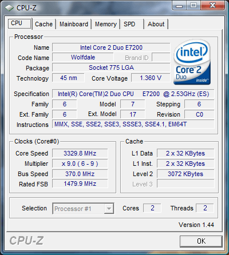
Task: Click the Cores count value 2
Action: 152,208
